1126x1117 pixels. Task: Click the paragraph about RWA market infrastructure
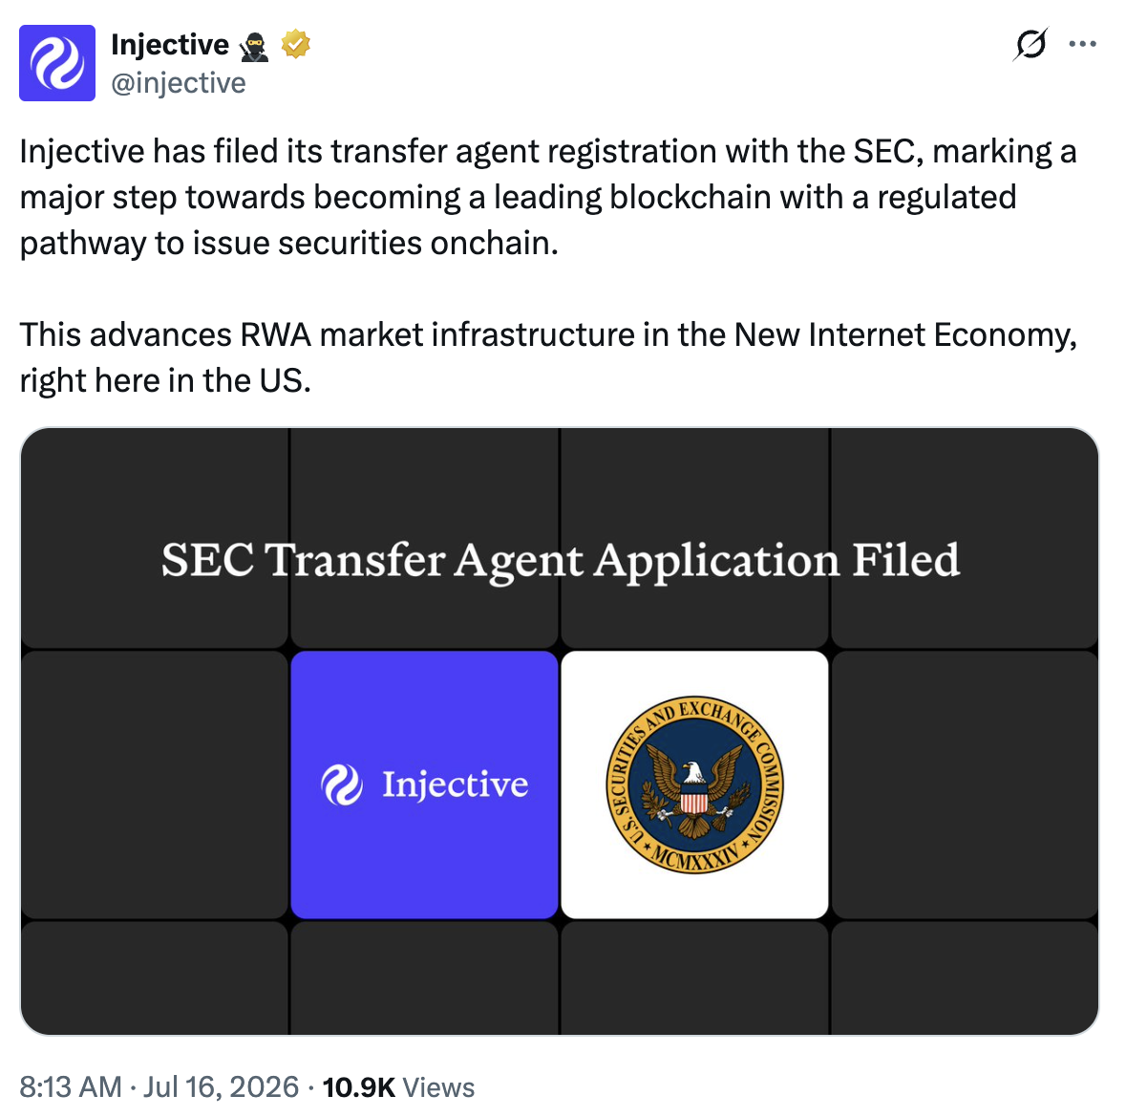pos(548,357)
